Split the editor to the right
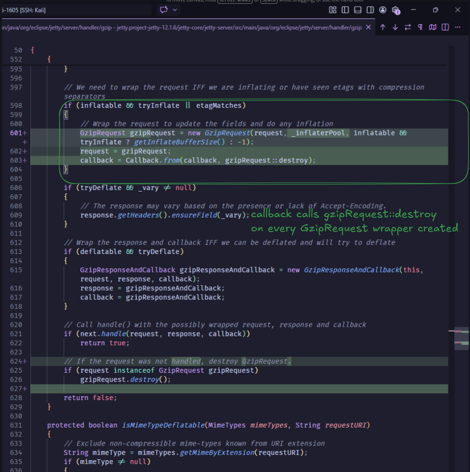470x472 pixels. click(445, 27)
